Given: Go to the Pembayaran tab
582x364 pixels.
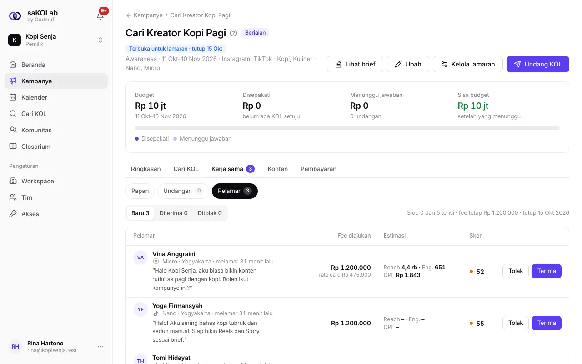Looking at the screenshot, I should coord(319,169).
